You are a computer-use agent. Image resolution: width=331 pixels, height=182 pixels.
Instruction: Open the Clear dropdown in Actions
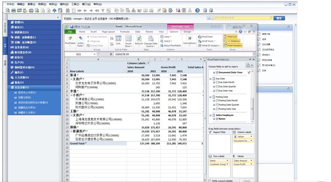(166, 37)
